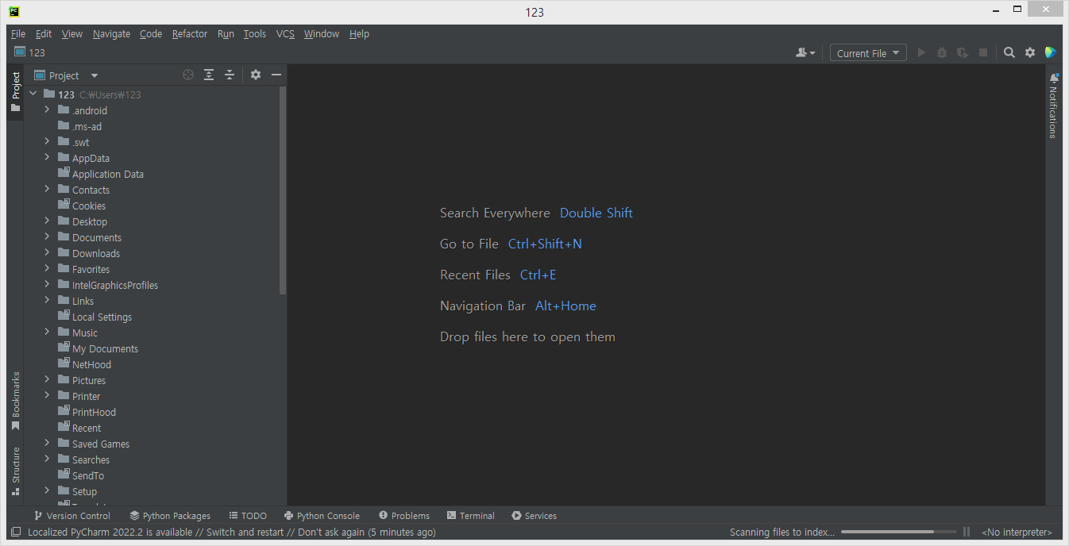Open the VCS menu
Screen dimensions: 1069x546
pos(285,33)
